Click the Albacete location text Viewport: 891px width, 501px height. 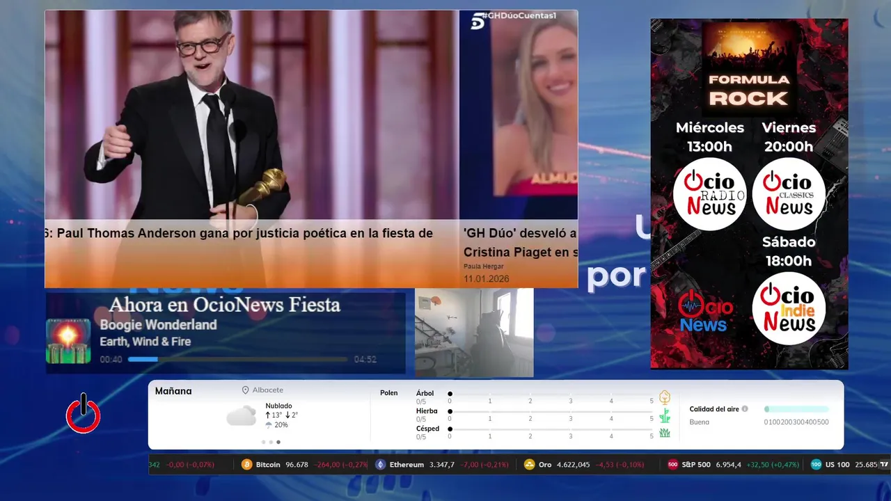267,390
